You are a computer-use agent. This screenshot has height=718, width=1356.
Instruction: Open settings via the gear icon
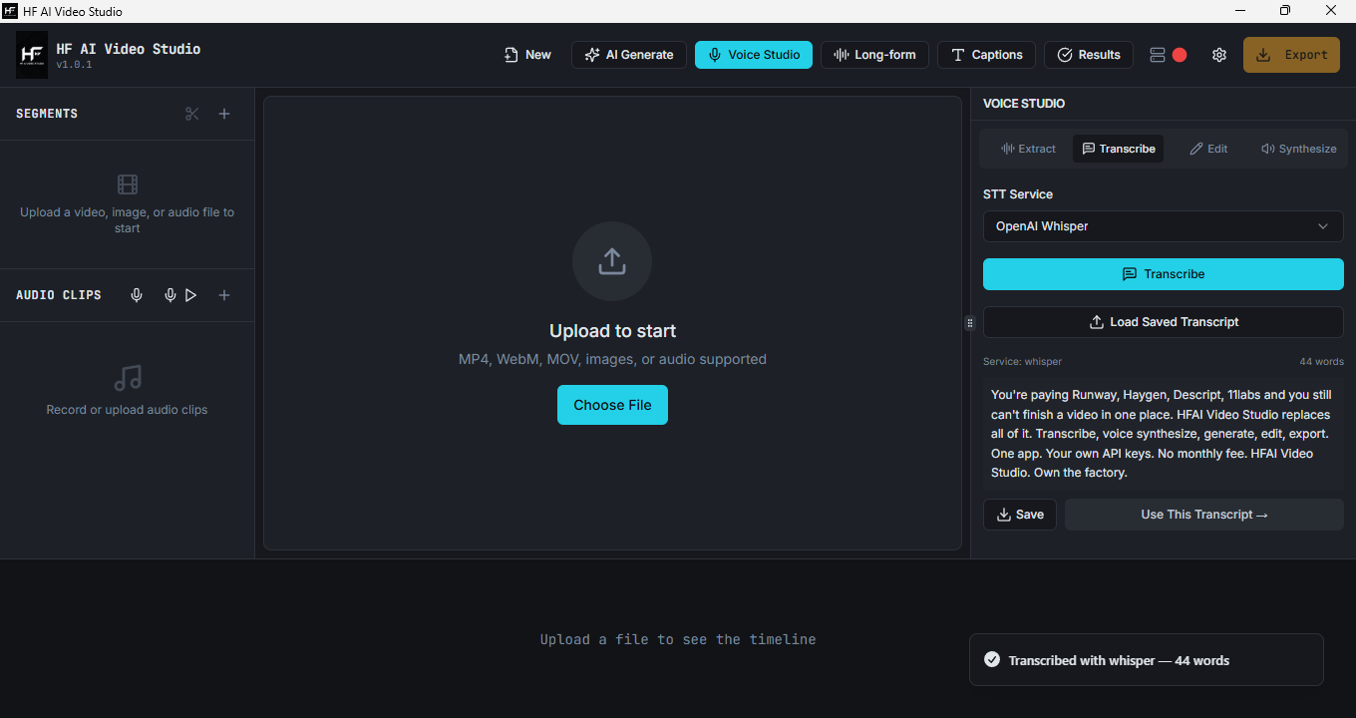click(x=1219, y=55)
